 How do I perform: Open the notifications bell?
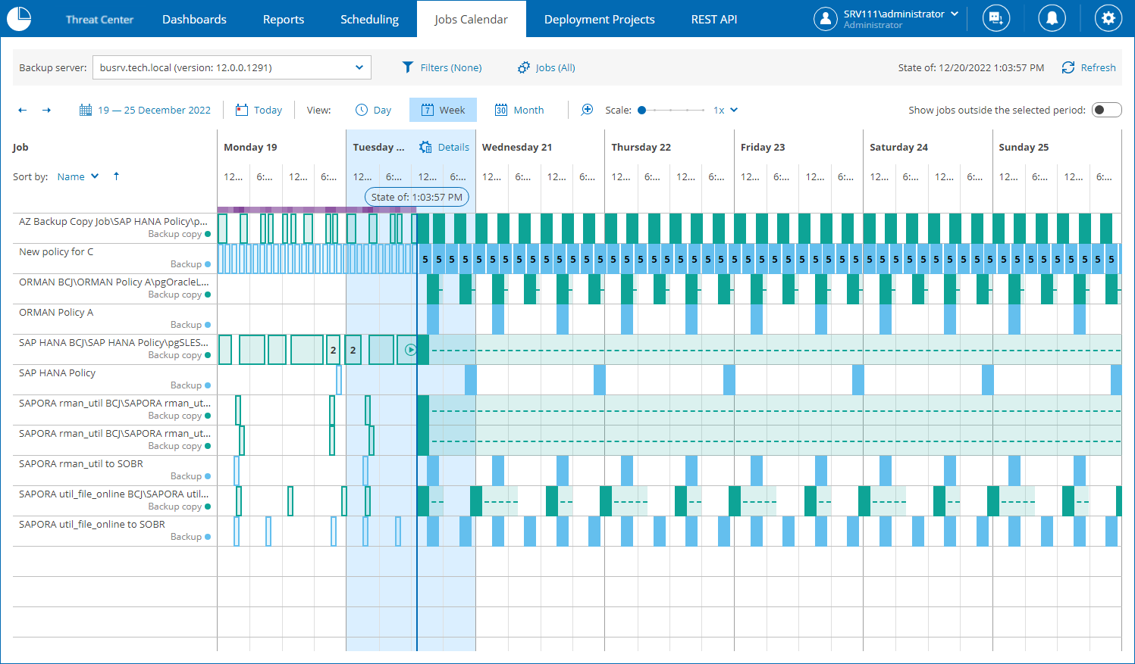click(x=1052, y=18)
